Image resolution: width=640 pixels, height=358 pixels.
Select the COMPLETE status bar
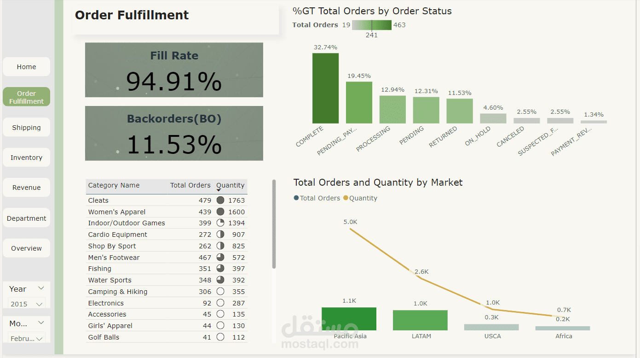tap(325, 88)
